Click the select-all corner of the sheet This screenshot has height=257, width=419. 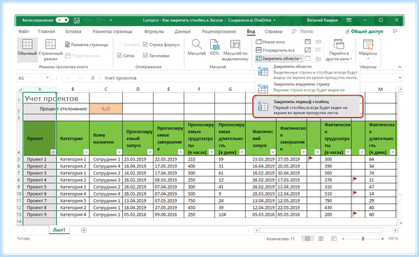point(20,89)
